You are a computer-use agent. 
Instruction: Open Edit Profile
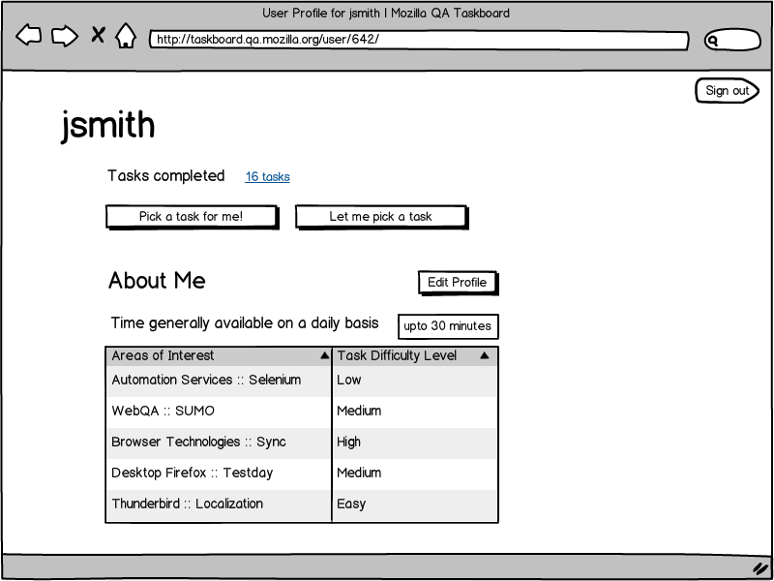click(x=458, y=283)
